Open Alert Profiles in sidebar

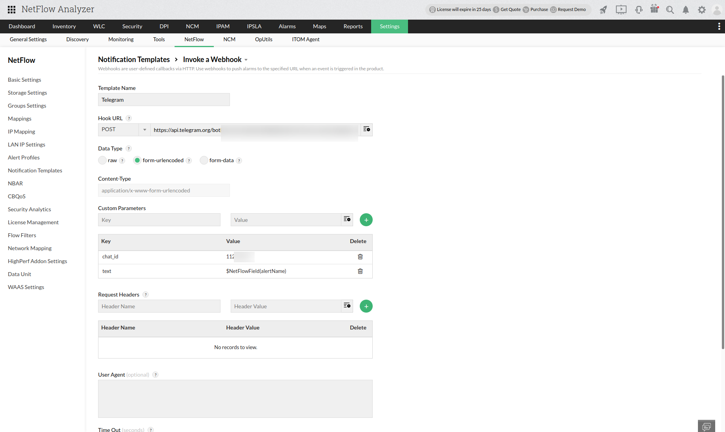(x=24, y=157)
